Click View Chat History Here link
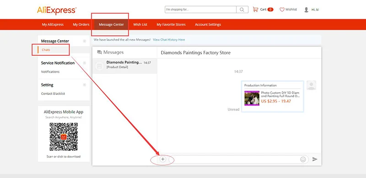This screenshot has width=366, height=178. pyautogui.click(x=169, y=40)
